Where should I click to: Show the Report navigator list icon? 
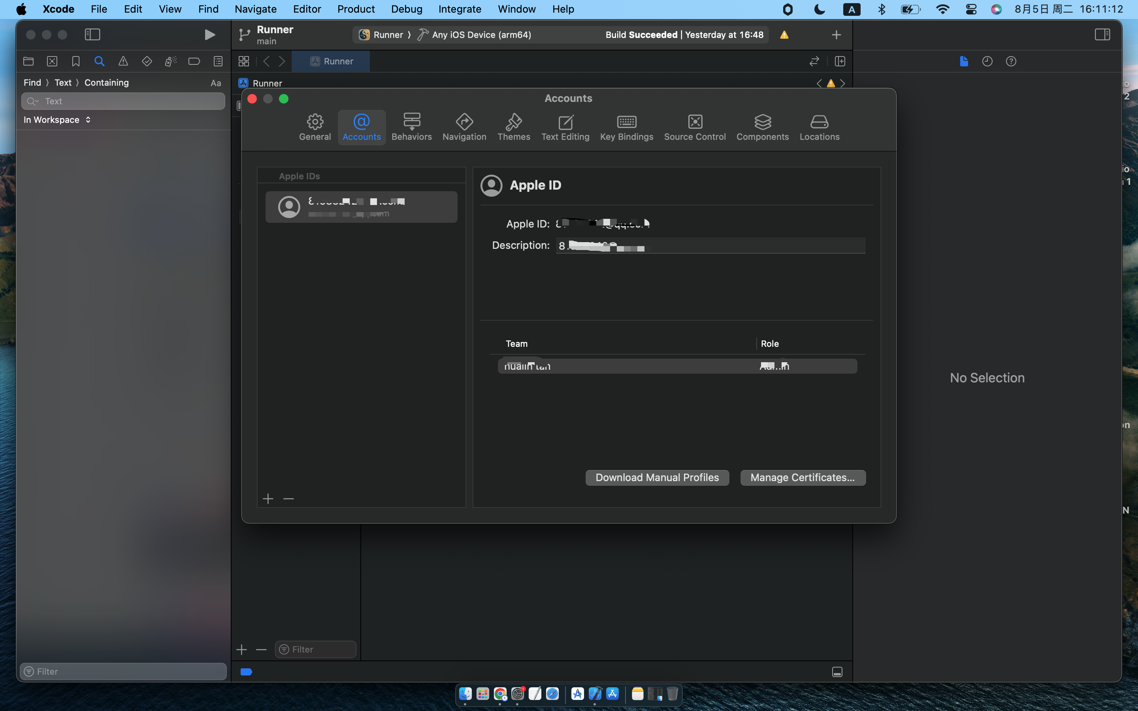[x=217, y=61]
